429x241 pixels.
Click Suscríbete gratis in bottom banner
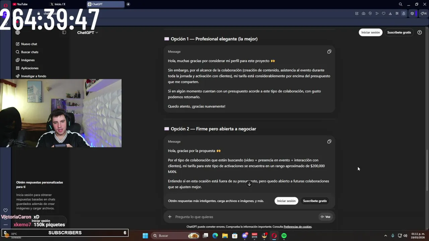coord(315,201)
